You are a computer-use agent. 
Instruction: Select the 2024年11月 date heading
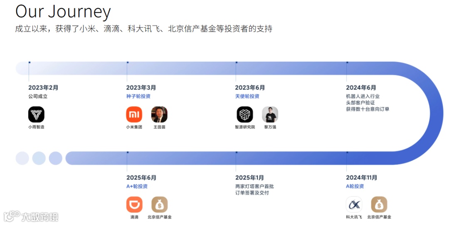pyautogui.click(x=361, y=178)
